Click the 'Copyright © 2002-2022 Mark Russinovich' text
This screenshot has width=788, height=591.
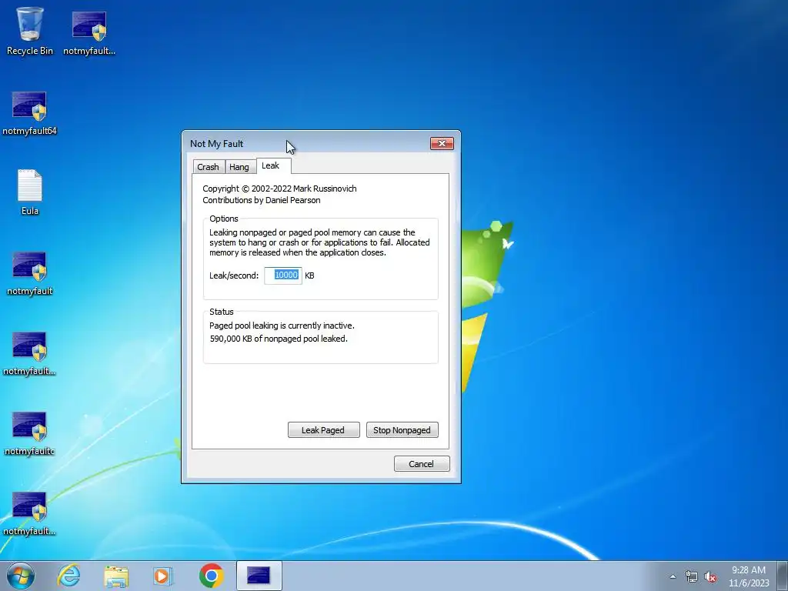click(279, 189)
